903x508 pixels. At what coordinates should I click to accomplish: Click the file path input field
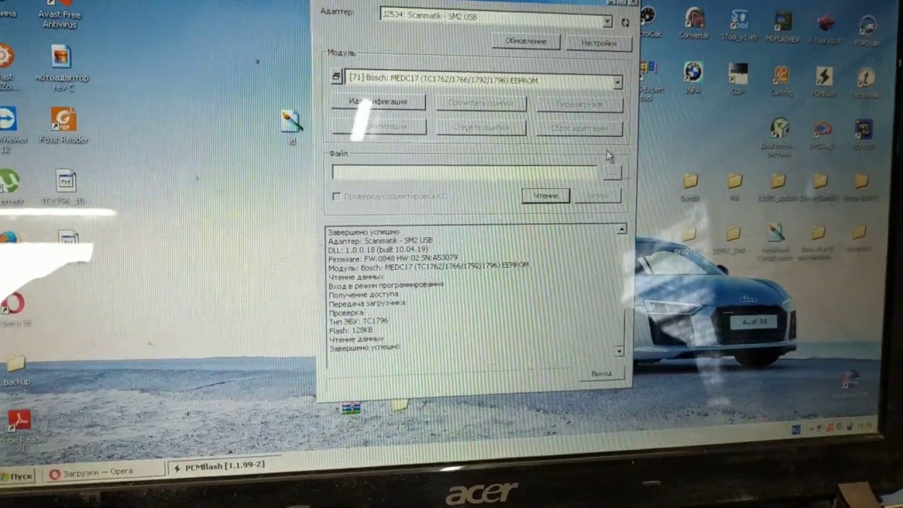[x=466, y=172]
